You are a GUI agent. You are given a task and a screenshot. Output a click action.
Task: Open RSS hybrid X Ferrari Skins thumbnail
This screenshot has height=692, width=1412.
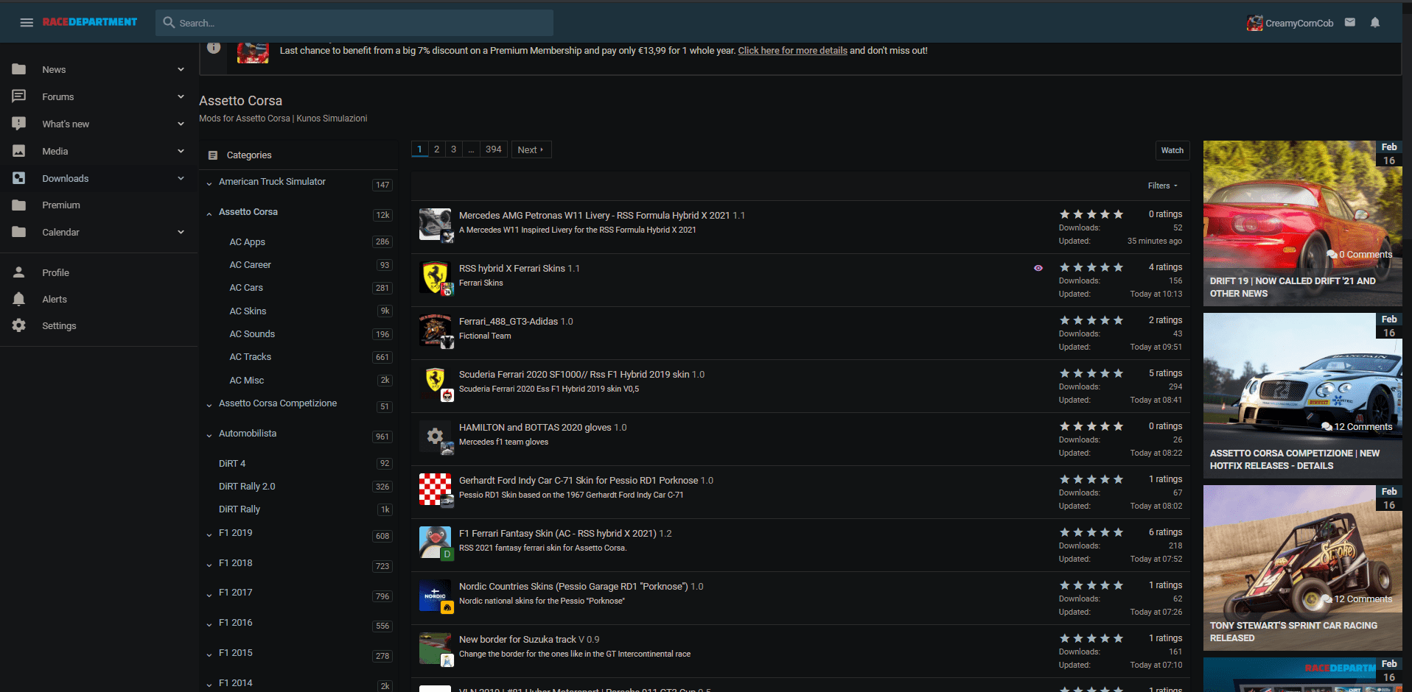click(x=436, y=278)
